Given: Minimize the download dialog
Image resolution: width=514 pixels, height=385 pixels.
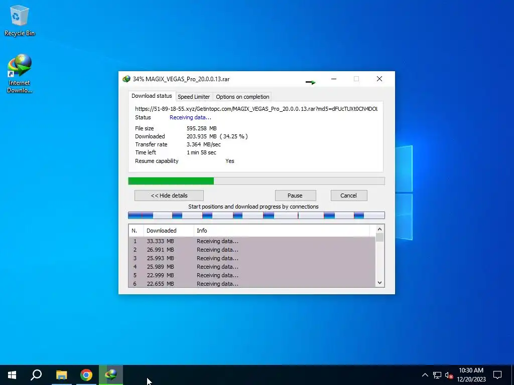Looking at the screenshot, I should [x=334, y=79].
